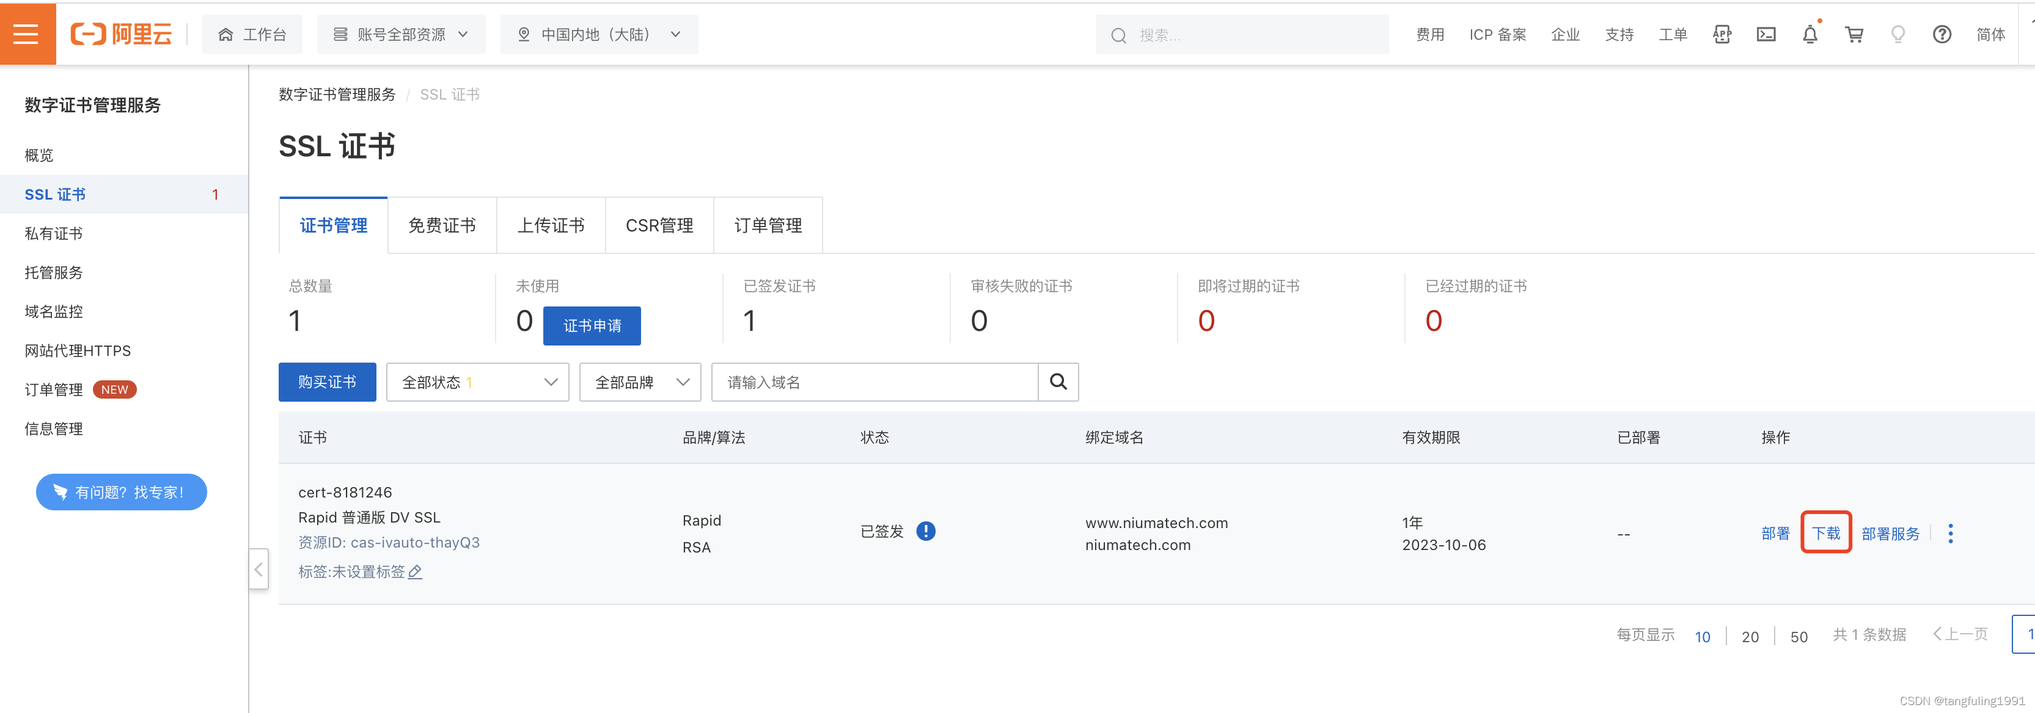Screen dimensions: 2035x713
Task: Click the 标签:未设置标签 text
Action: tap(351, 572)
